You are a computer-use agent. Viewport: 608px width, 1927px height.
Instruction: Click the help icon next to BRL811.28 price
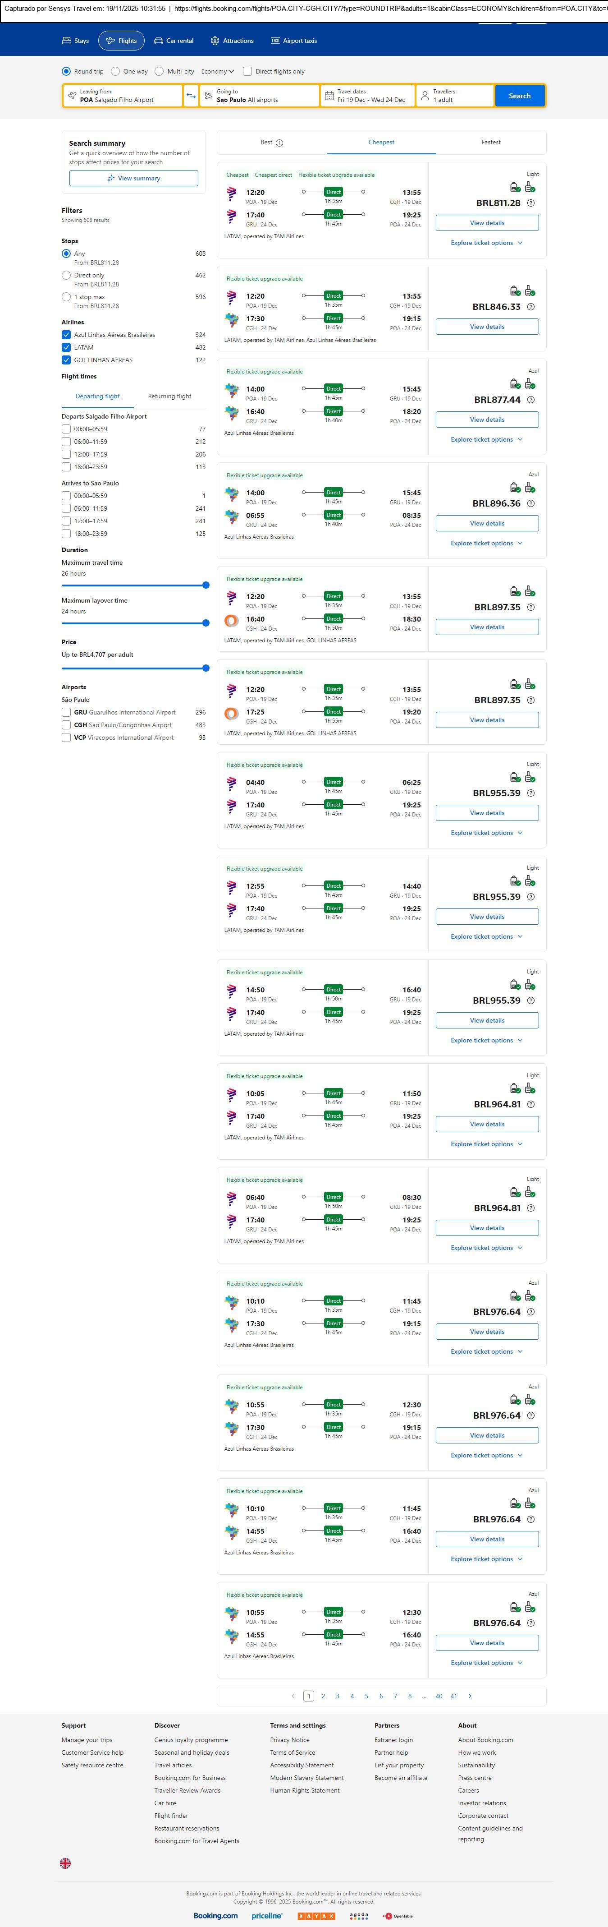(531, 203)
